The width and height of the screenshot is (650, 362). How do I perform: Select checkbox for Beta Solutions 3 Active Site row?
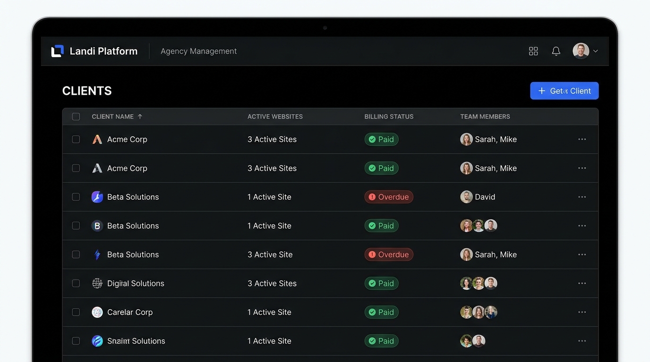76,255
